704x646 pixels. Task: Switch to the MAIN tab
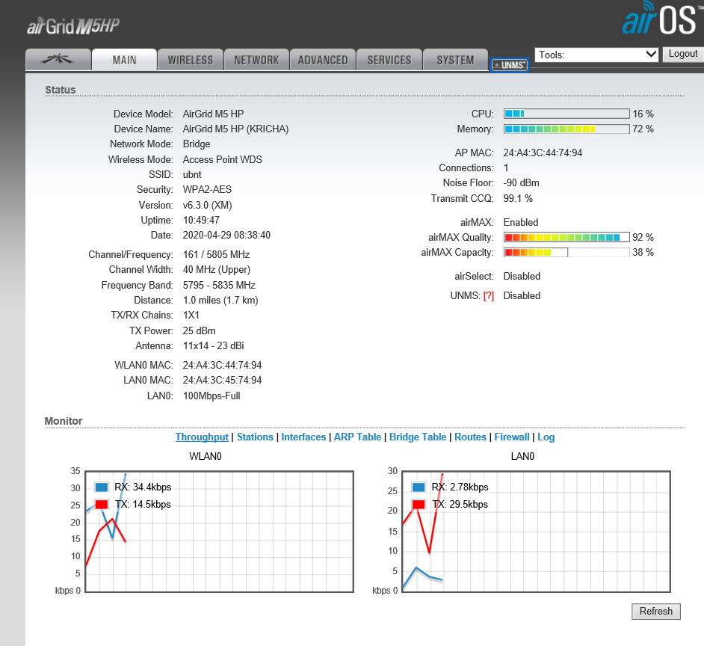(x=124, y=60)
